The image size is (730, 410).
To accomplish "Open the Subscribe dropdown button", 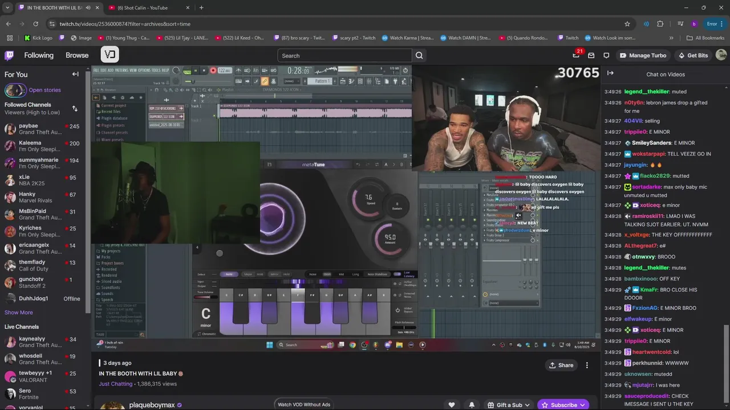I will (x=563, y=405).
